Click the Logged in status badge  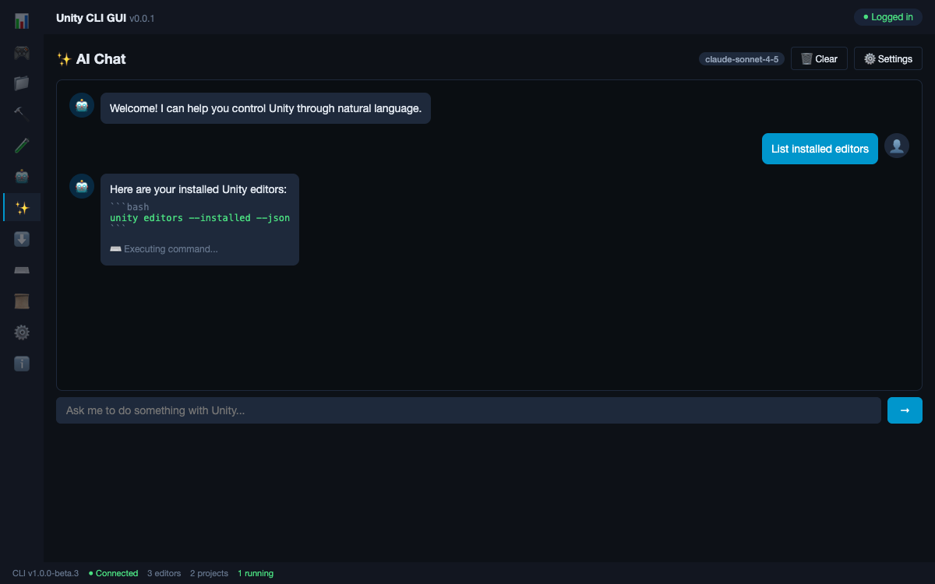pos(888,17)
